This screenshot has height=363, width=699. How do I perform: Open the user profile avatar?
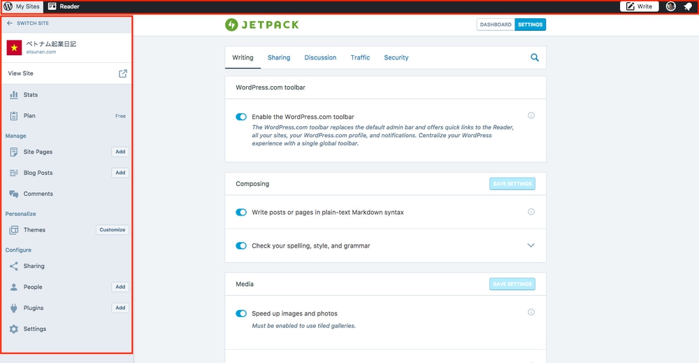pos(670,6)
